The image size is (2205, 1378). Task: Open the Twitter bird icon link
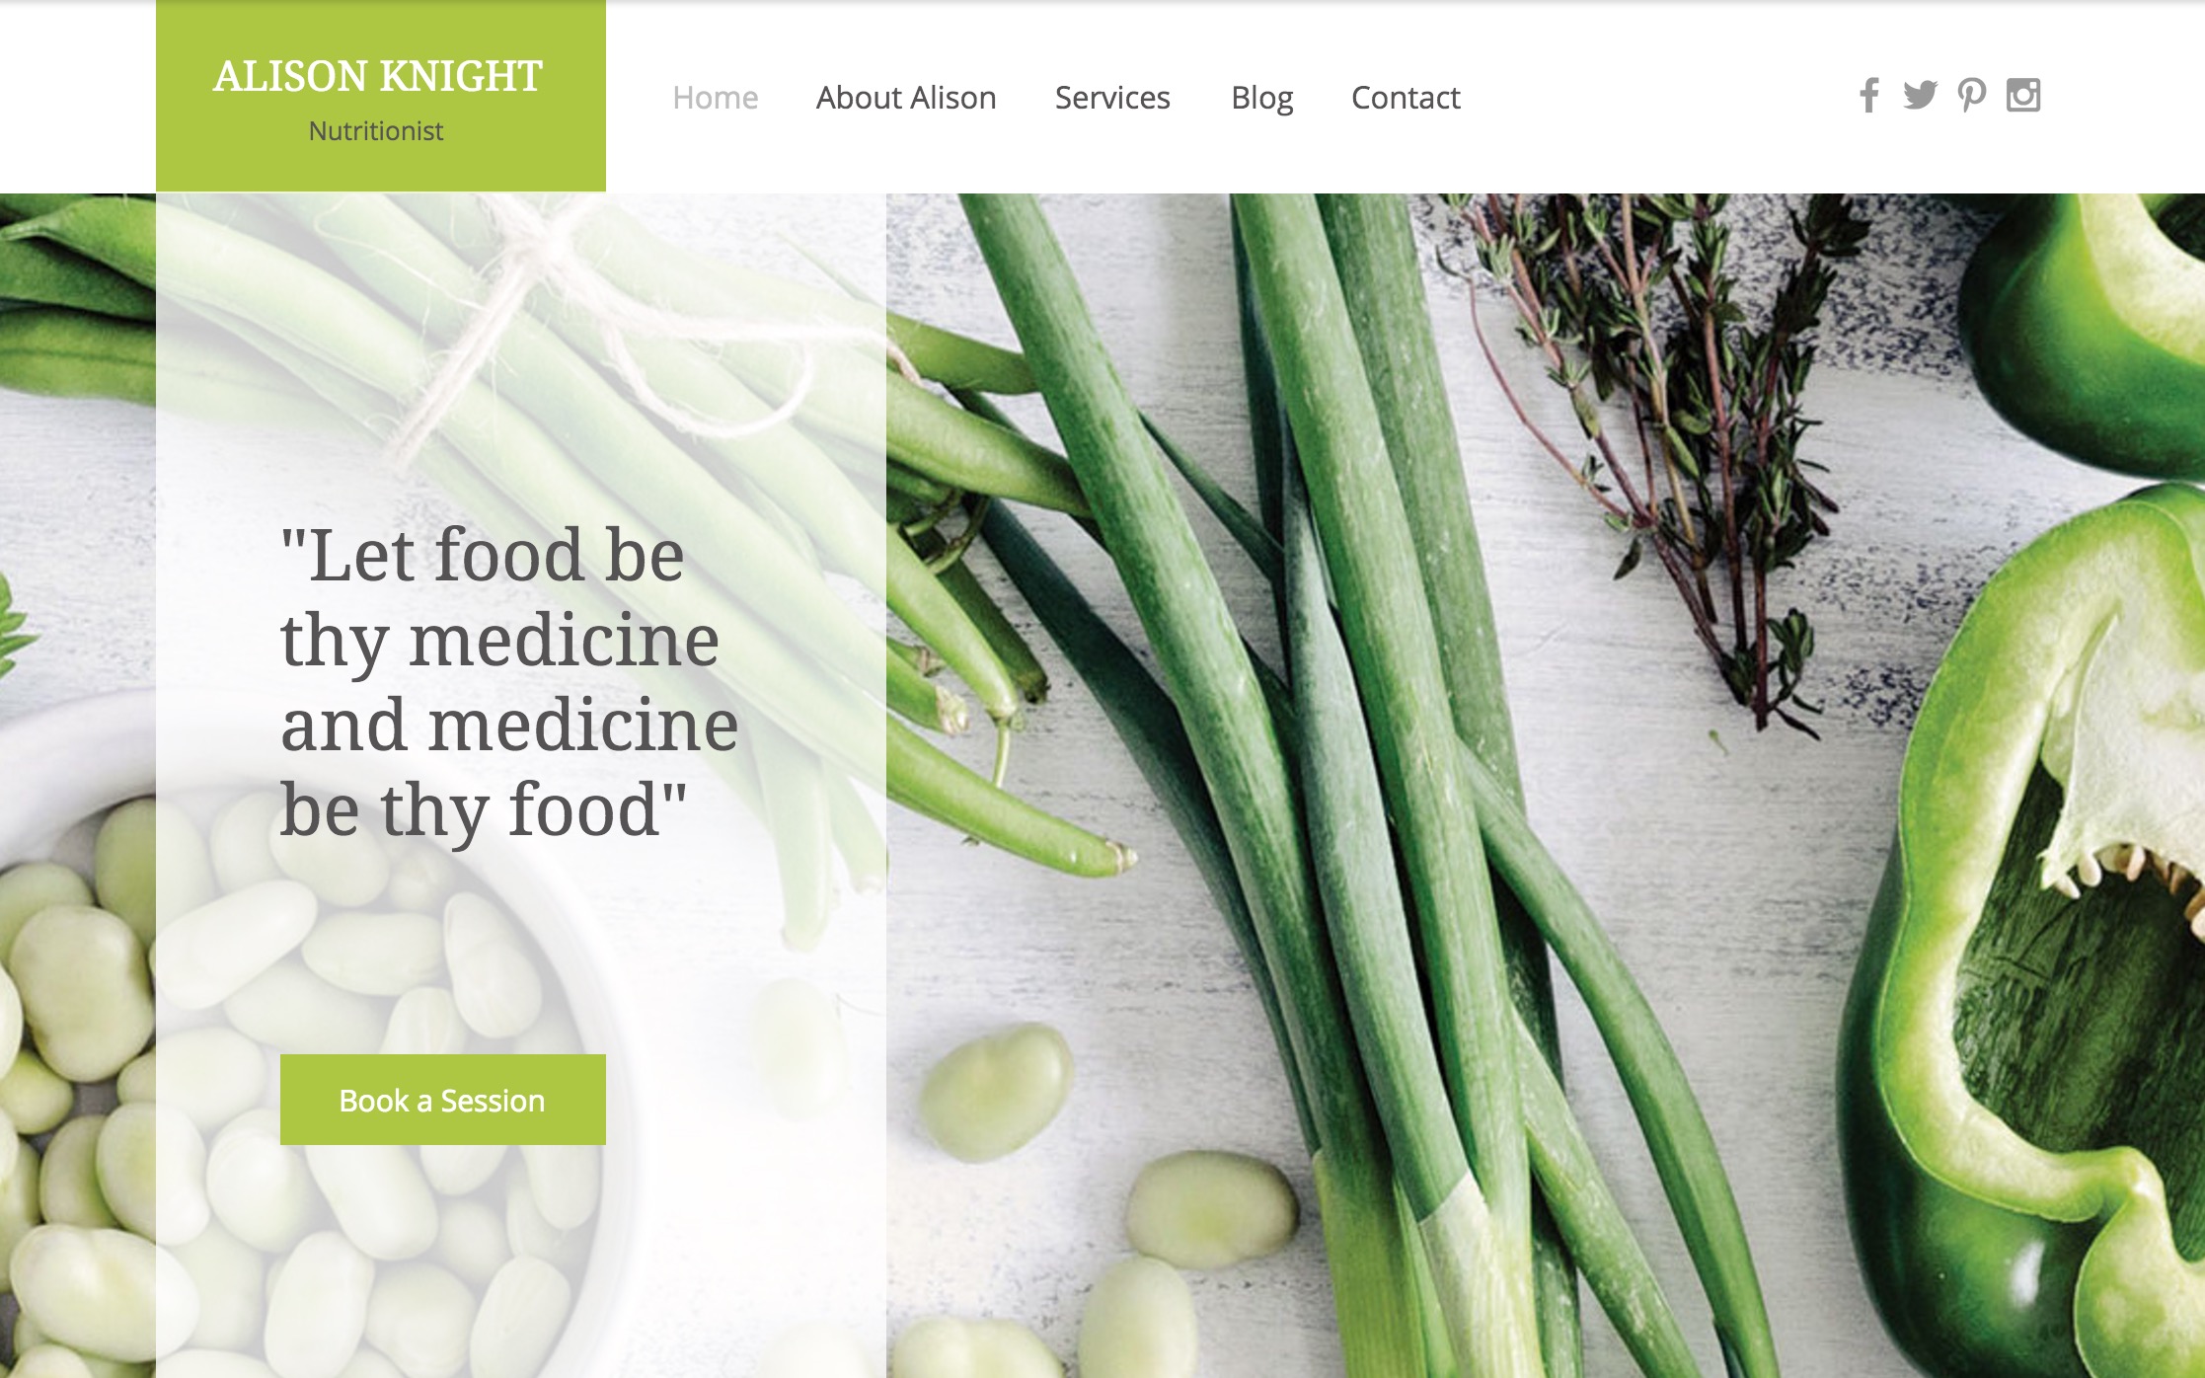(x=1920, y=96)
